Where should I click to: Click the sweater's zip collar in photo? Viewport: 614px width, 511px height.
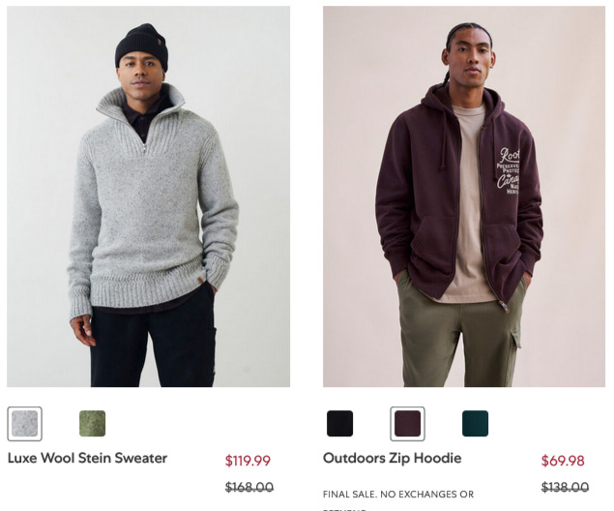pyautogui.click(x=140, y=117)
